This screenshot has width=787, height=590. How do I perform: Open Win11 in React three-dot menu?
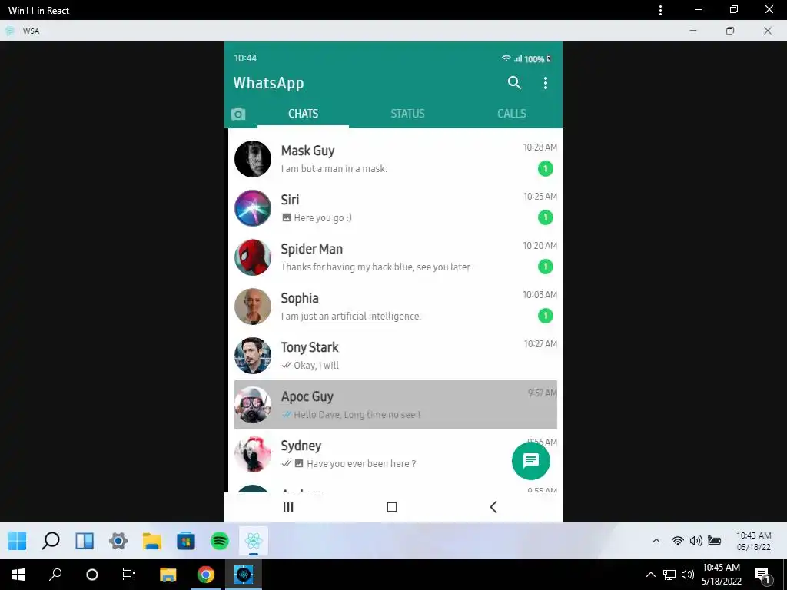coord(660,10)
